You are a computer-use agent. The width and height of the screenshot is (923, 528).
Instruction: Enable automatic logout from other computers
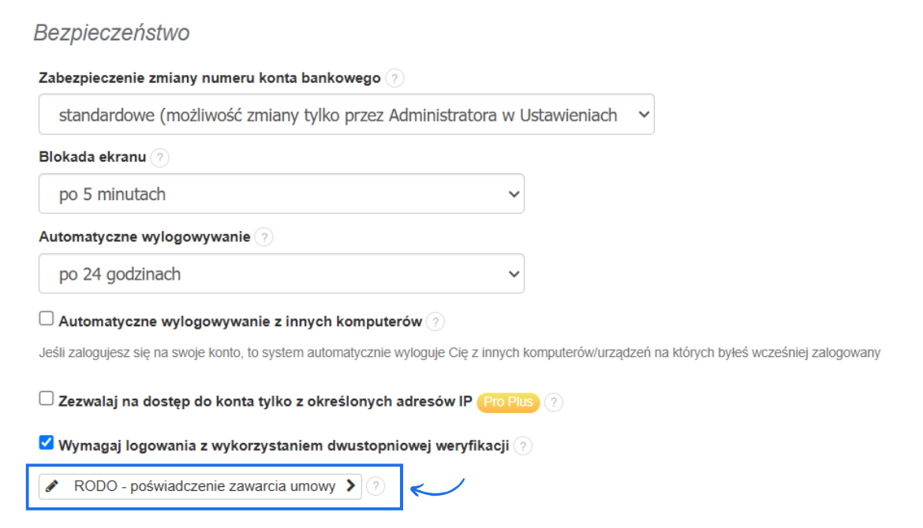click(46, 318)
